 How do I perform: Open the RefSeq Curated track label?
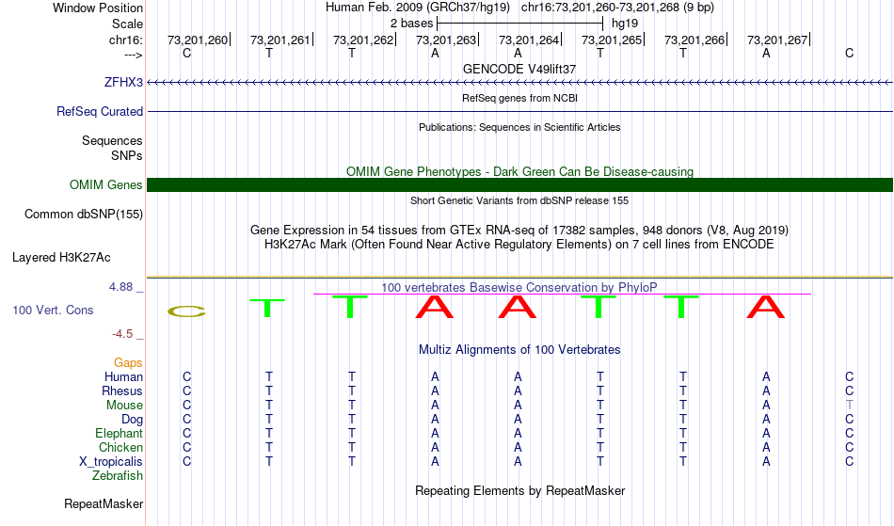point(99,111)
